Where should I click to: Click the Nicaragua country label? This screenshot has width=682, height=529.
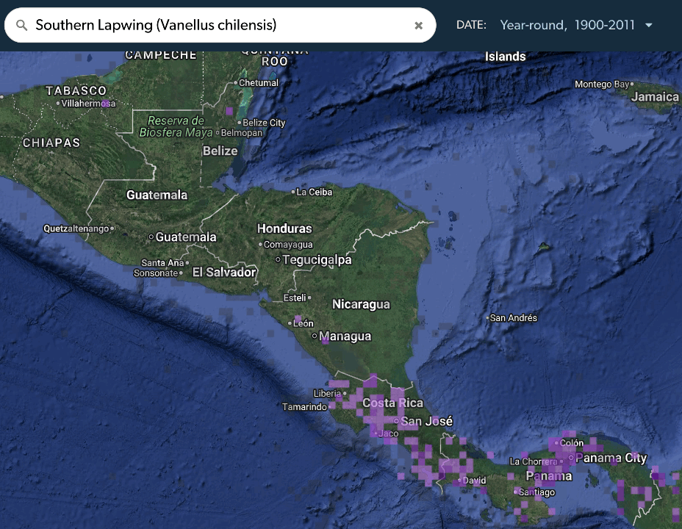click(x=361, y=304)
